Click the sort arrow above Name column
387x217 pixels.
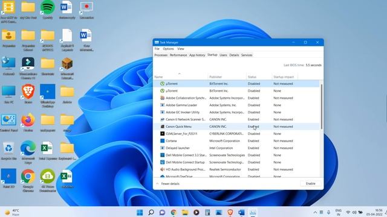[180, 74]
